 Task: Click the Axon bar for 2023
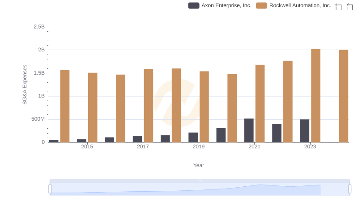[x=305, y=131]
